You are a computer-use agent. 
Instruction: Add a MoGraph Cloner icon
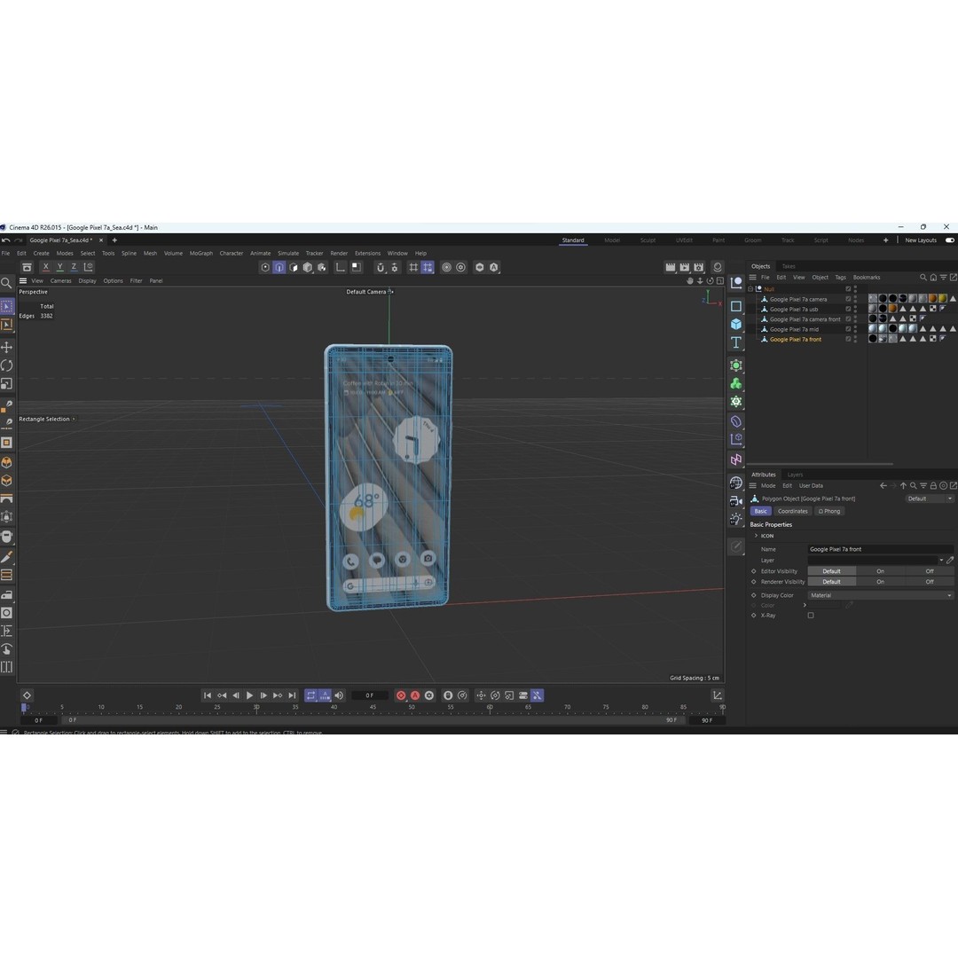pos(736,384)
